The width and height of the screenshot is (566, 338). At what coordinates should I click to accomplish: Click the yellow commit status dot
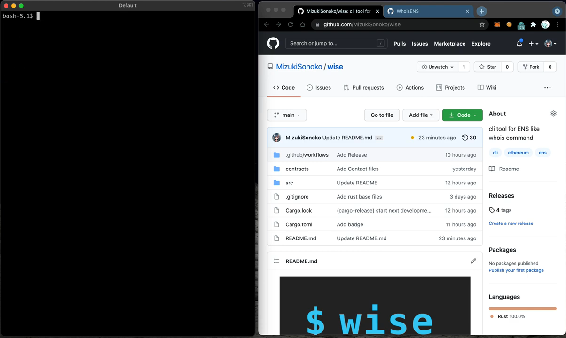click(412, 138)
